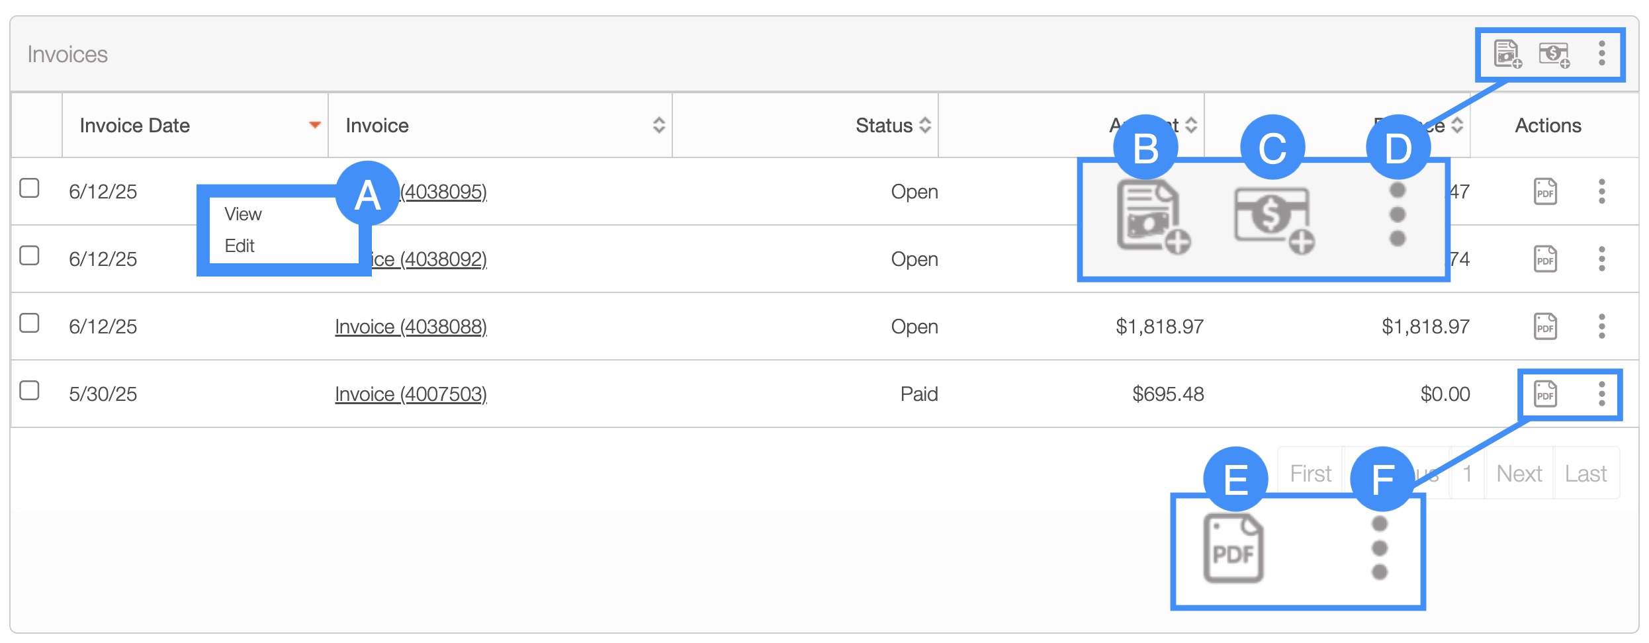Open actions menu for invoice 4007503
Screen dimensions: 1649x643
coord(1601,394)
